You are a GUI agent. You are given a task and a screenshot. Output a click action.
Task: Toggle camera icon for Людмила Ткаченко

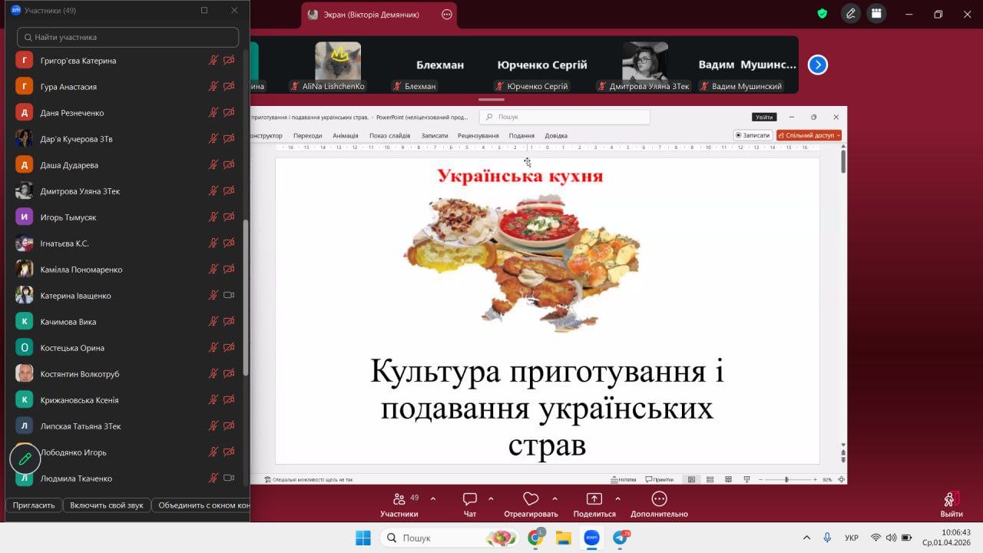[229, 478]
